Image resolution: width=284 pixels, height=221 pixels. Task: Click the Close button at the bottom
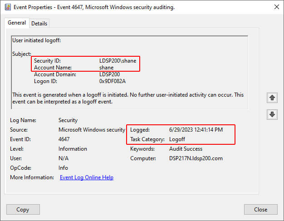pos(260,210)
